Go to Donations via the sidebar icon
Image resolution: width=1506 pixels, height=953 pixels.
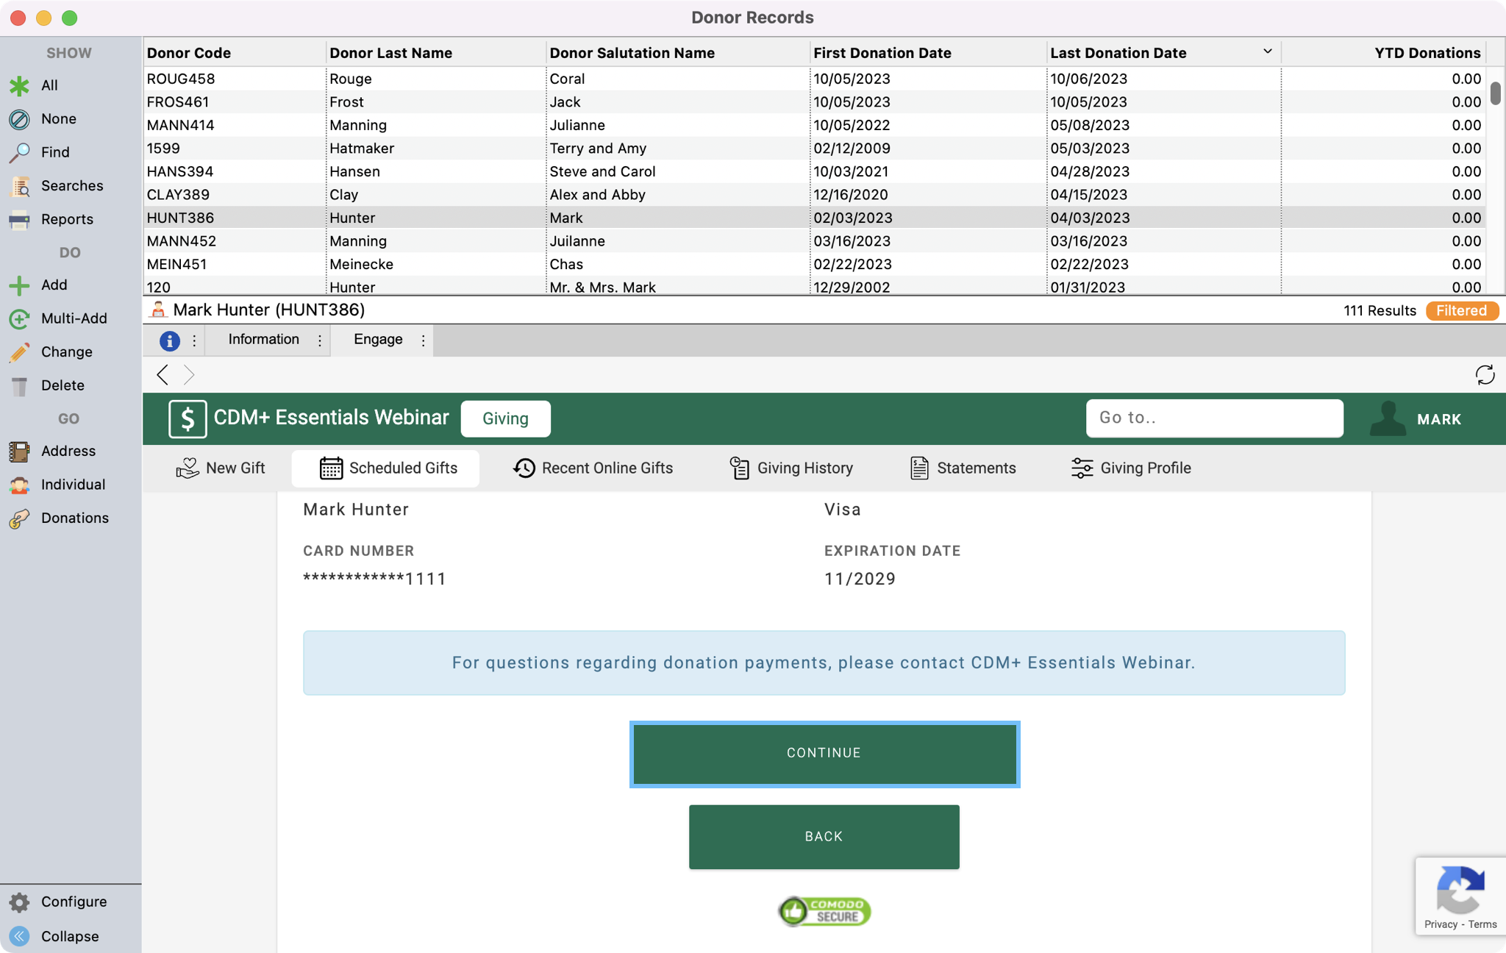[20, 518]
